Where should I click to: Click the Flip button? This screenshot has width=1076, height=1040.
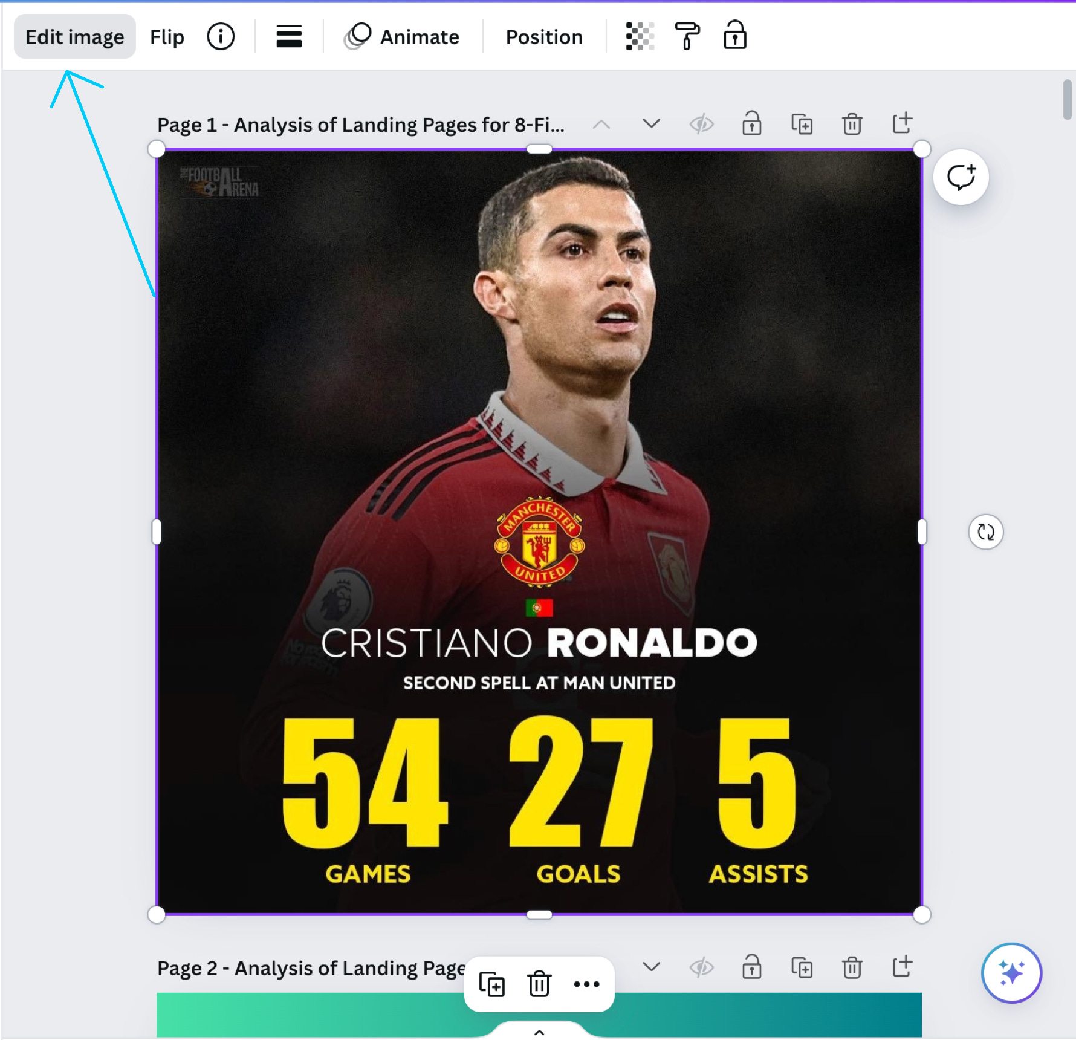point(167,37)
